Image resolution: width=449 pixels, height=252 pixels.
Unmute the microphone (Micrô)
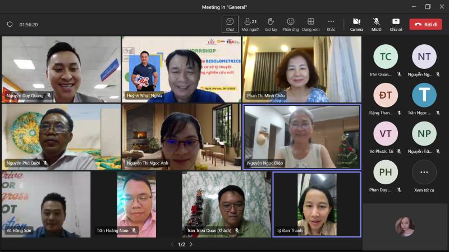click(x=376, y=24)
